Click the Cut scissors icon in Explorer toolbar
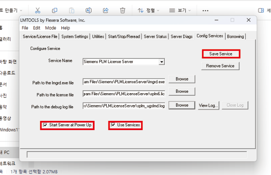The height and width of the screenshot is (175, 271). 37,10
